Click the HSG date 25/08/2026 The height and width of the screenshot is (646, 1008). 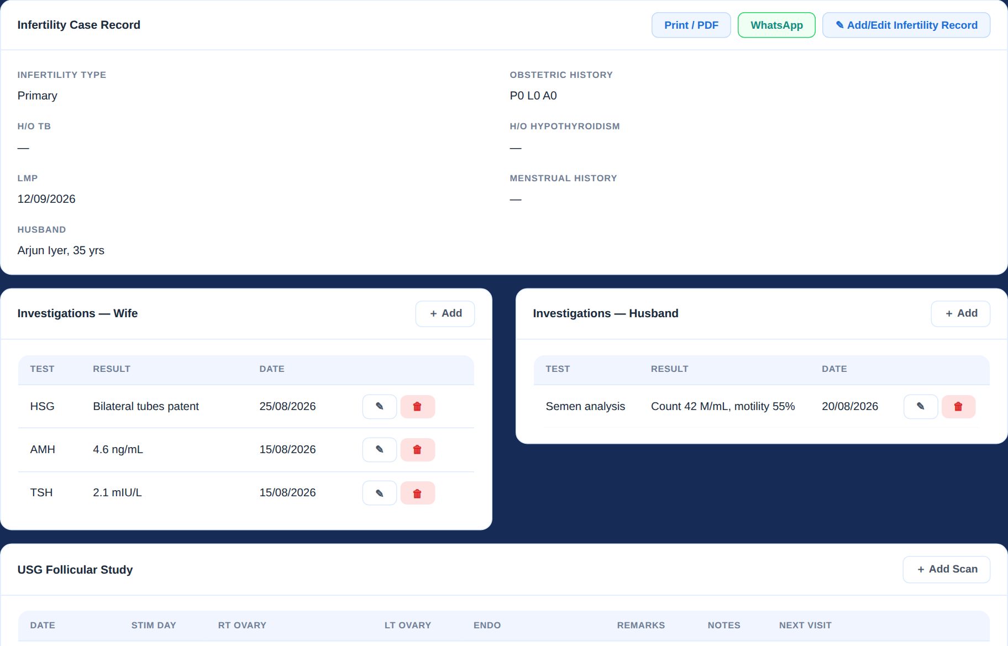tap(287, 406)
